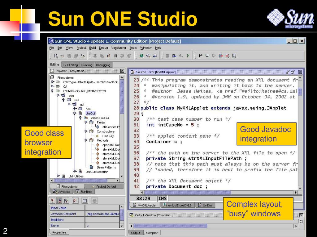Collapse the gui folder node

coord(69,104)
